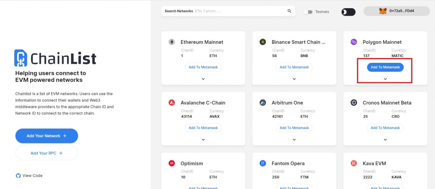Expand the Polygon Mainnet card details
This screenshot has height=189, width=435.
coord(385,79)
